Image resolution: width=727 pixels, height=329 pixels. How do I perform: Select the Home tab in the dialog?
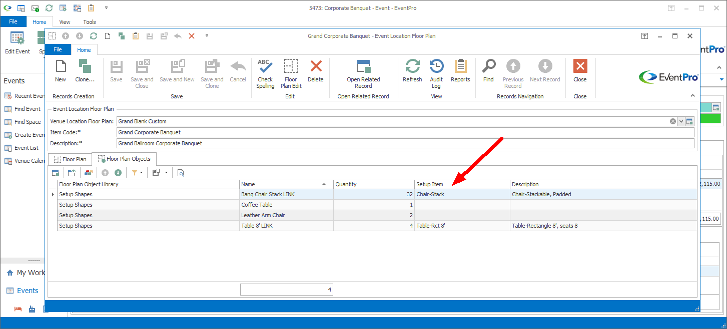click(x=84, y=50)
